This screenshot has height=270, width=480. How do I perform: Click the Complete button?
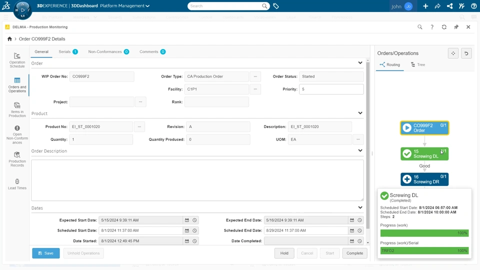click(355, 253)
